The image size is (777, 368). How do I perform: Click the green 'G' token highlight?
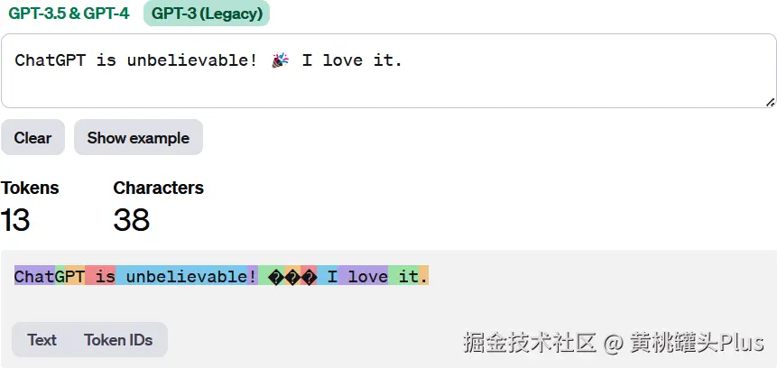tap(60, 276)
